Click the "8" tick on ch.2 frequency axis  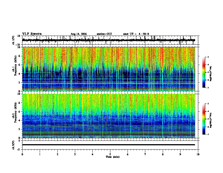pos(19,103)
